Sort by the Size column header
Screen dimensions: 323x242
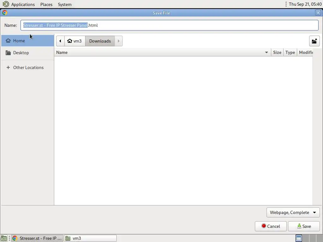click(x=277, y=53)
